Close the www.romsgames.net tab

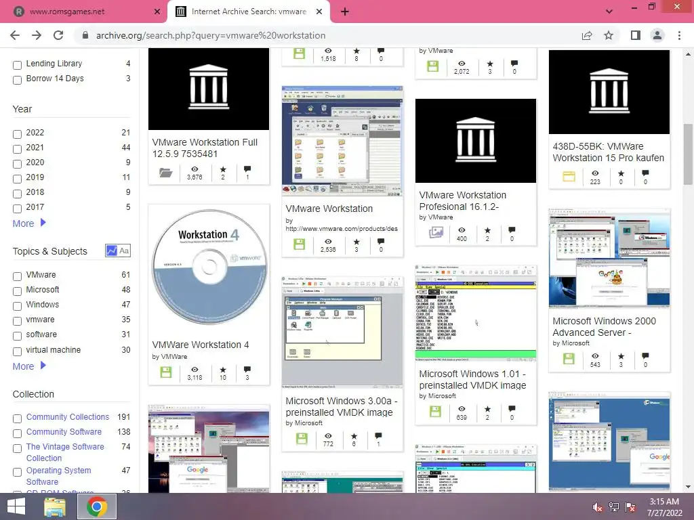coord(157,12)
